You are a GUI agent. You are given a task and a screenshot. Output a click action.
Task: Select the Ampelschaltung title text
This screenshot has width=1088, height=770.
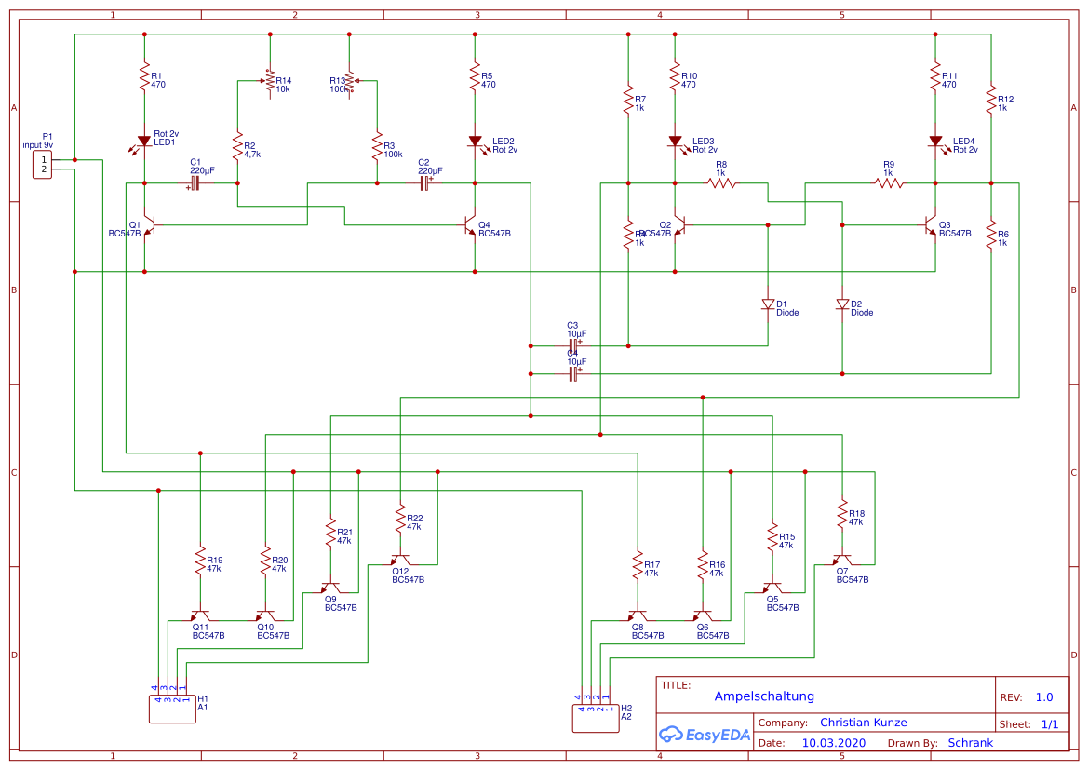pyautogui.click(x=764, y=696)
